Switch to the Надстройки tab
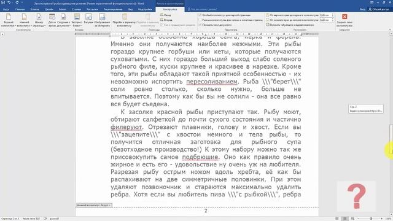This screenshot has width=393, height=221. tap(145, 9)
